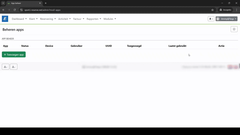Reload the page in browser
240x135 pixels.
pyautogui.click(x=15, y=10)
